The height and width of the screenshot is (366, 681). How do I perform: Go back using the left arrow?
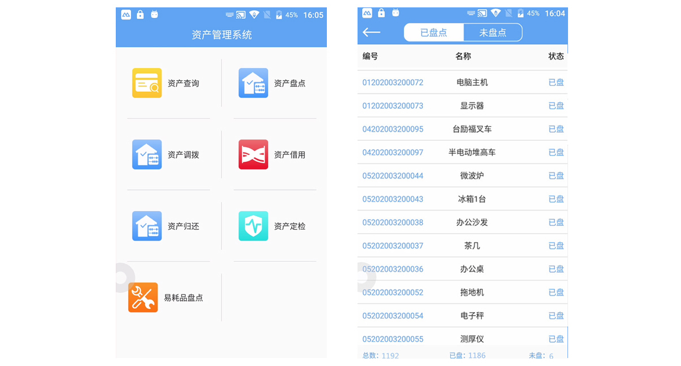click(371, 32)
